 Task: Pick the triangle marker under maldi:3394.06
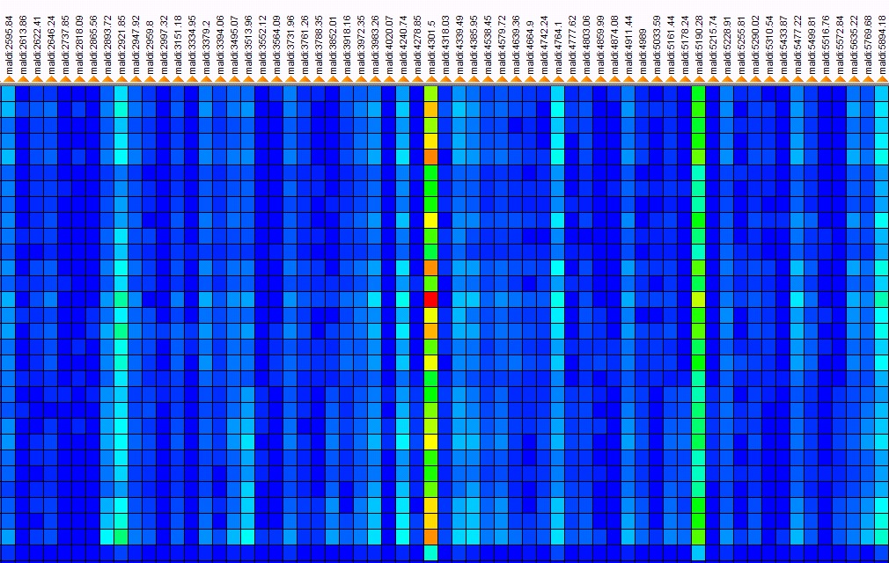(x=220, y=79)
